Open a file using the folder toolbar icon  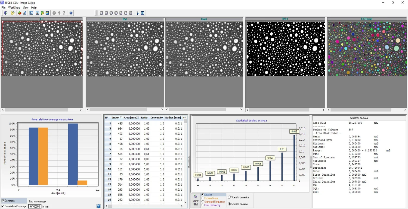coord(13,13)
